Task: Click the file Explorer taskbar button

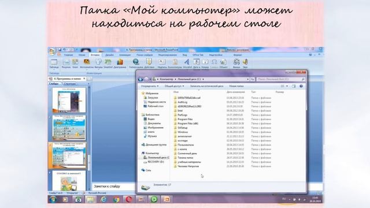Action: (91, 199)
